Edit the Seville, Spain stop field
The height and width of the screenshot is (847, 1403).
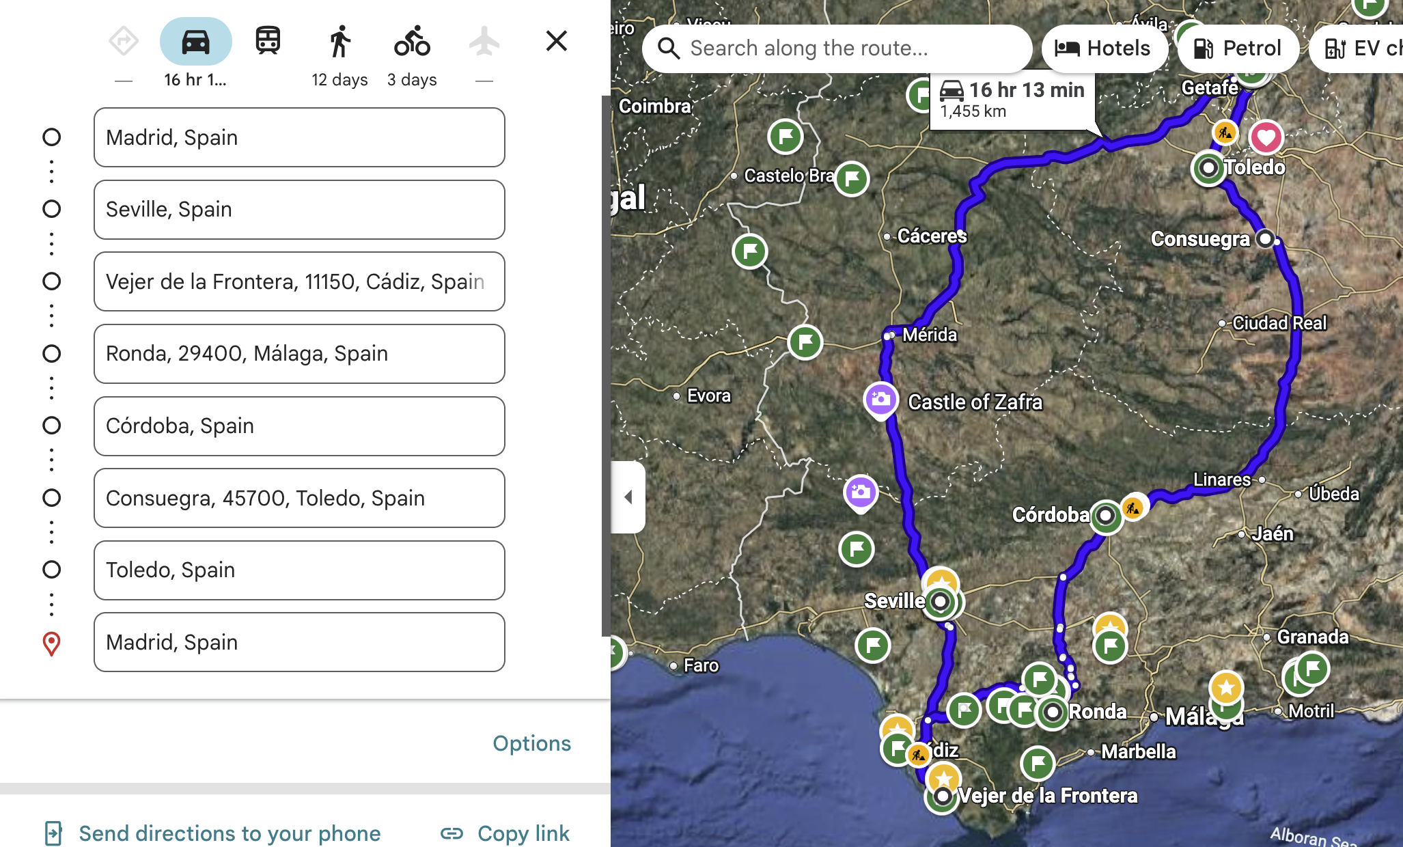(x=299, y=210)
